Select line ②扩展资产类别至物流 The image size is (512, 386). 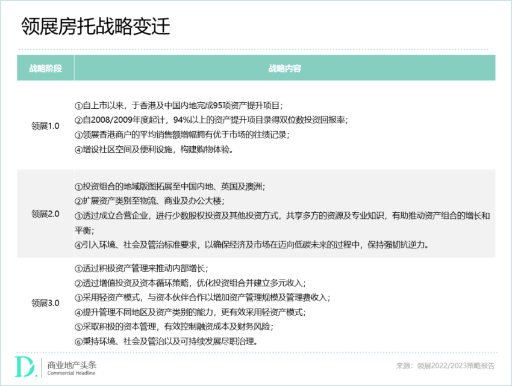pyautogui.click(x=149, y=201)
